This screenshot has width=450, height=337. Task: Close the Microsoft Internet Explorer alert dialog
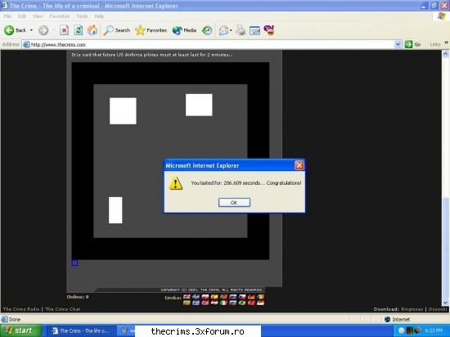tap(299, 165)
